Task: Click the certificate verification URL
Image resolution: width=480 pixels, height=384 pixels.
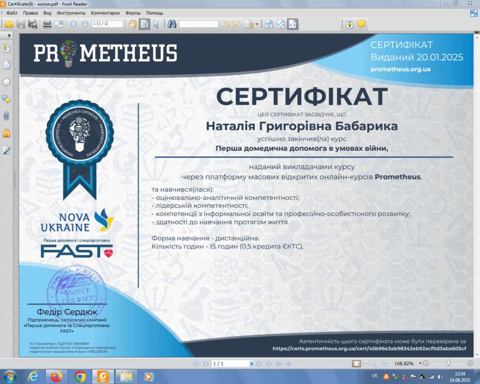Action: [x=369, y=348]
